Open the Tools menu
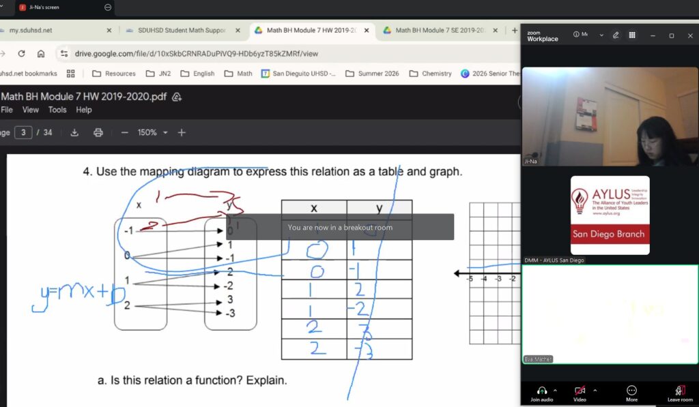The width and height of the screenshot is (699, 407). (57, 110)
